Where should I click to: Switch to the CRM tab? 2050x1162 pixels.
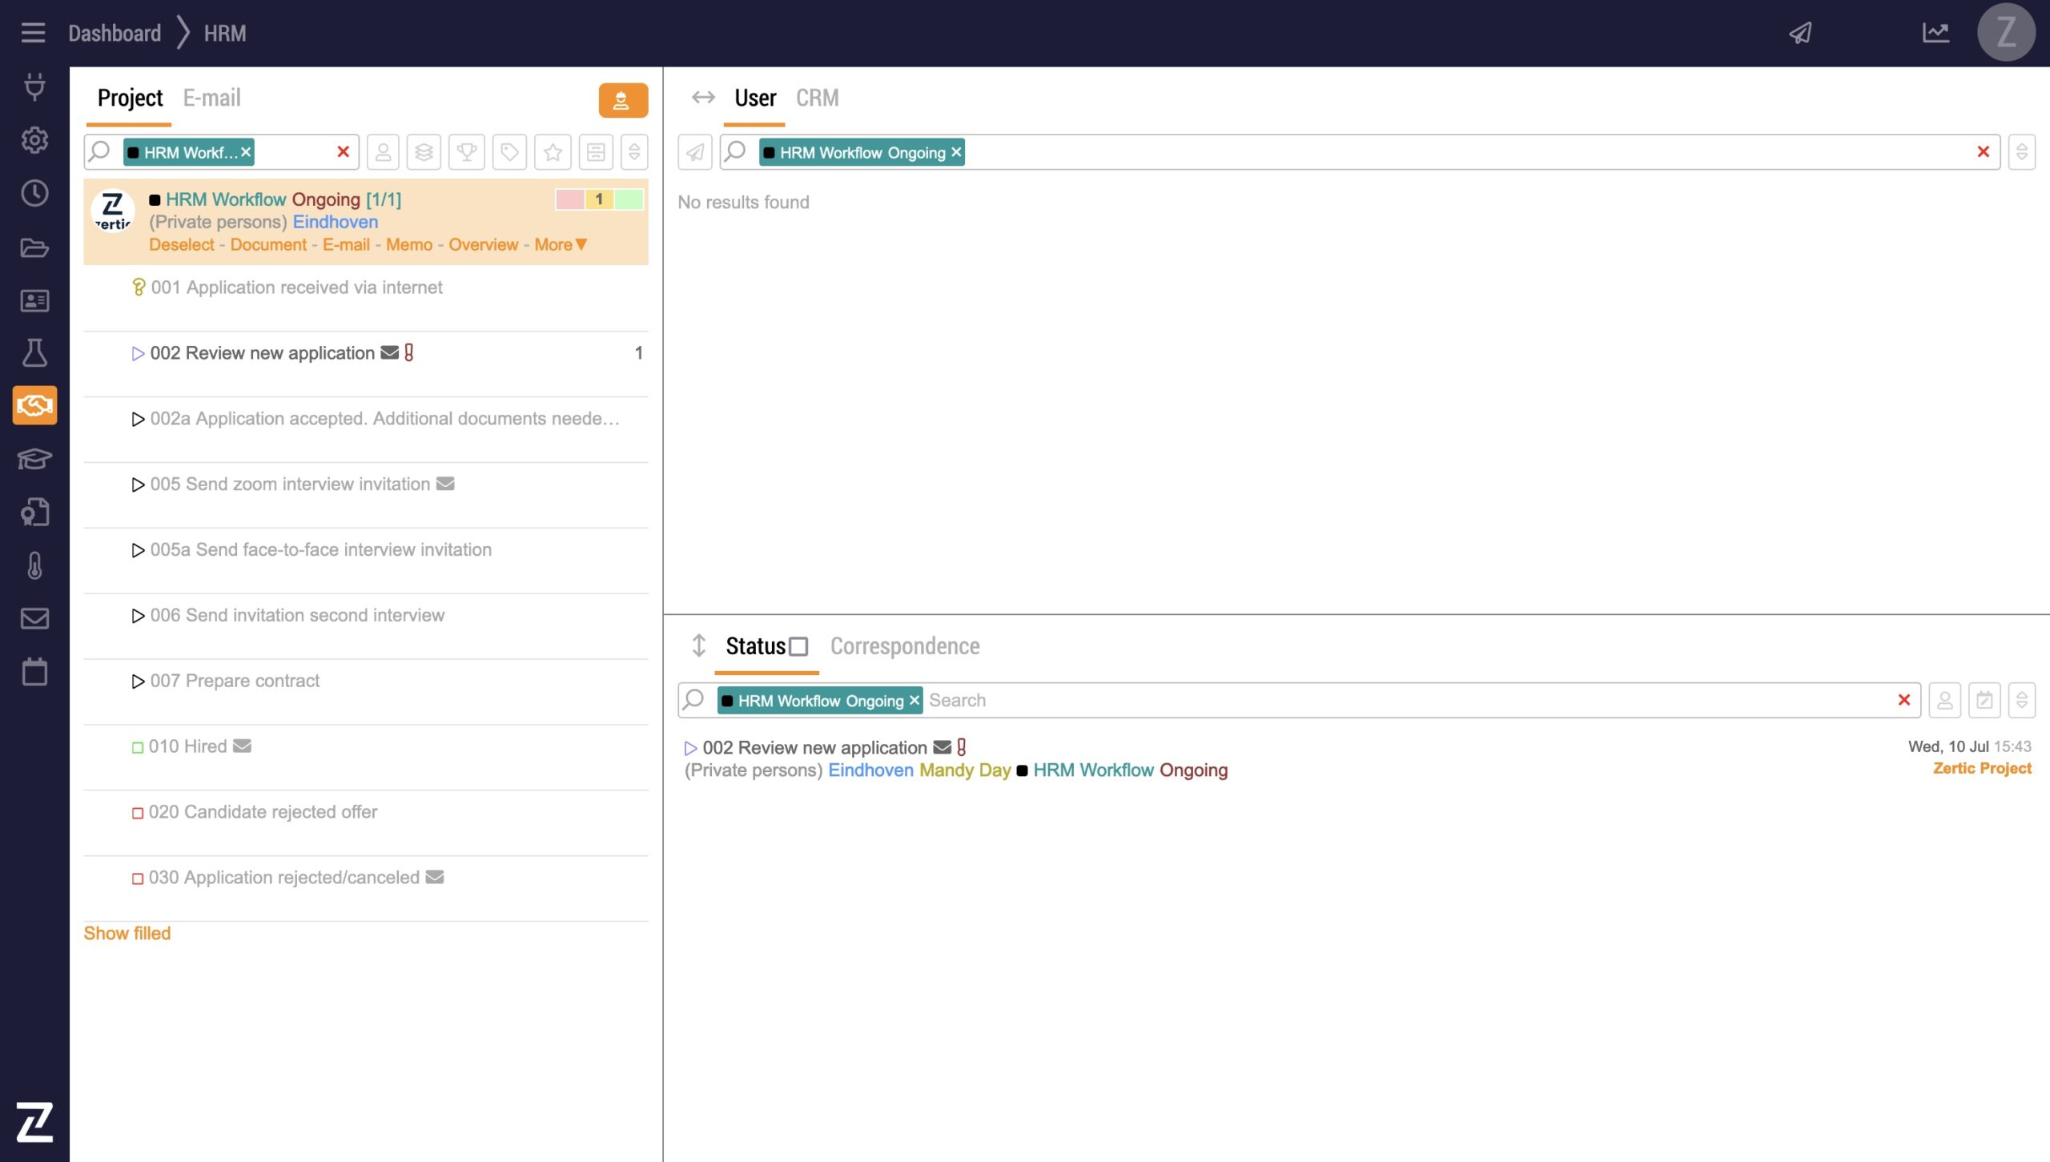pos(817,98)
